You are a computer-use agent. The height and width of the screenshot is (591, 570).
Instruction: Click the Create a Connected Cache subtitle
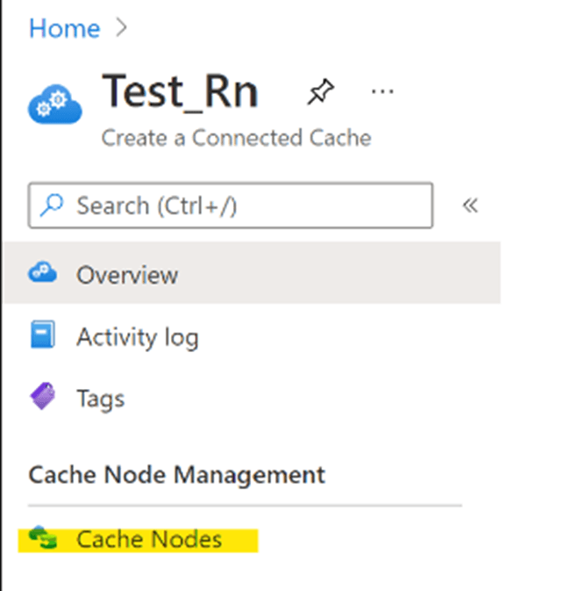237,138
